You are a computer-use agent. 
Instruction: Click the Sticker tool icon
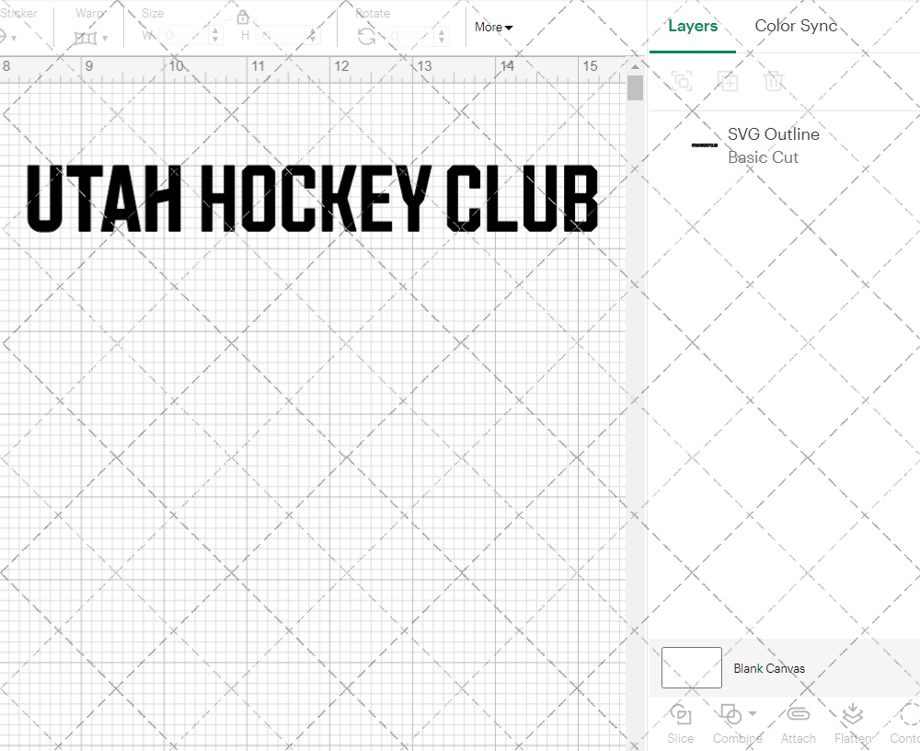(x=6, y=37)
